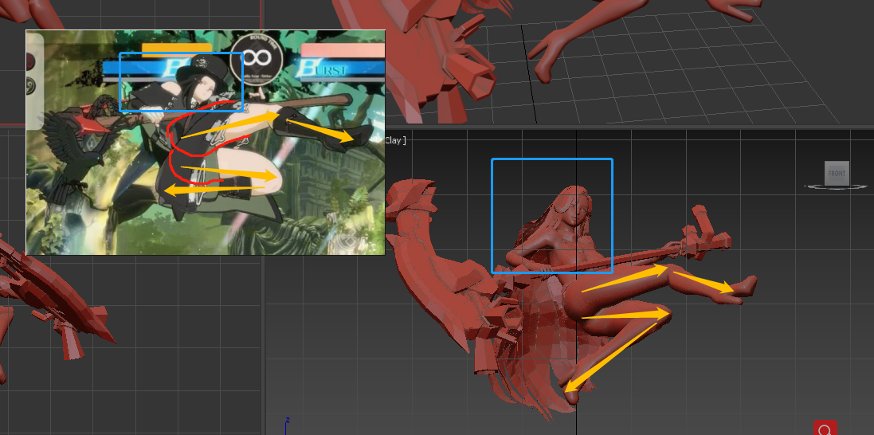Select the red clay character model's head
Screen dimensions: 874x435
[572, 208]
